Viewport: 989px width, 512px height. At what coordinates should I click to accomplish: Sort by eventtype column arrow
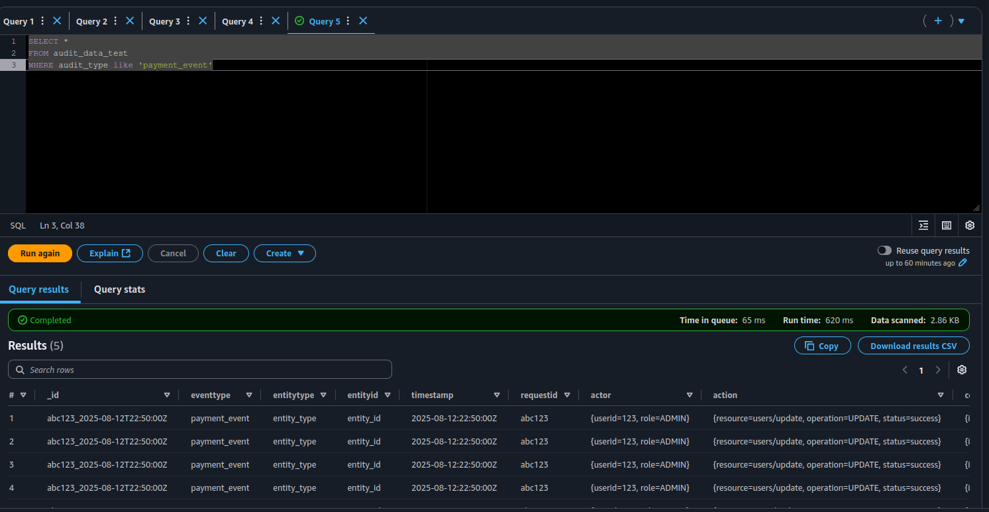[249, 395]
